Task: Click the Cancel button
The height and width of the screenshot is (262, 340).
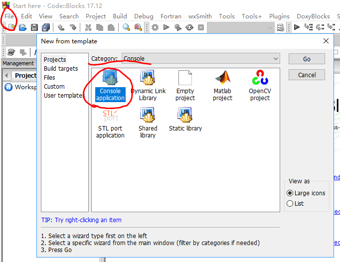Action: click(x=307, y=75)
